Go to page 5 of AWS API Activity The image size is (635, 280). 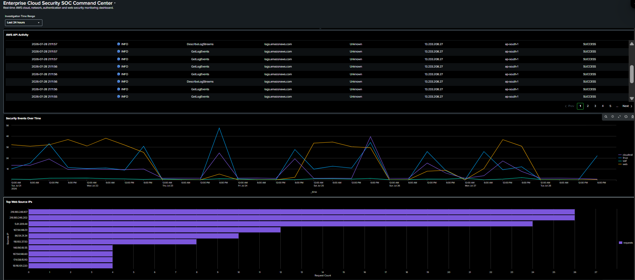[x=610, y=106]
